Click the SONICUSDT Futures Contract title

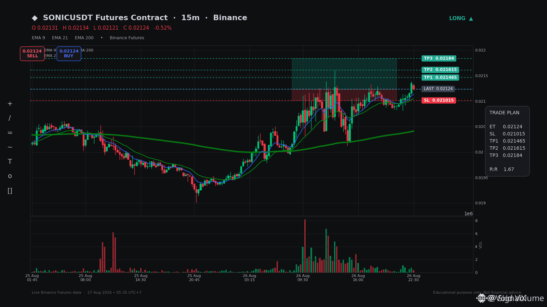[105, 18]
